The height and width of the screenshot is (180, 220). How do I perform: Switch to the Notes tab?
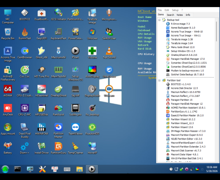(180, 15)
